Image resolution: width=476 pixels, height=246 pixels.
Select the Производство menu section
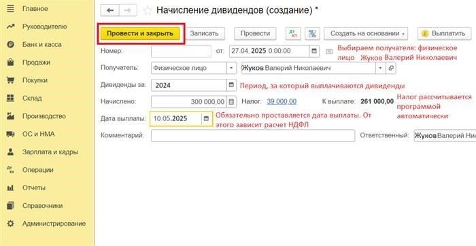point(44,116)
